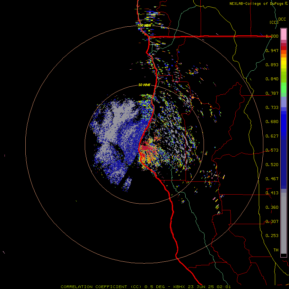The width and height of the screenshot is (289, 289).
Task: Click the NEXLAB-College of DuPage label
Action: [x=256, y=4]
